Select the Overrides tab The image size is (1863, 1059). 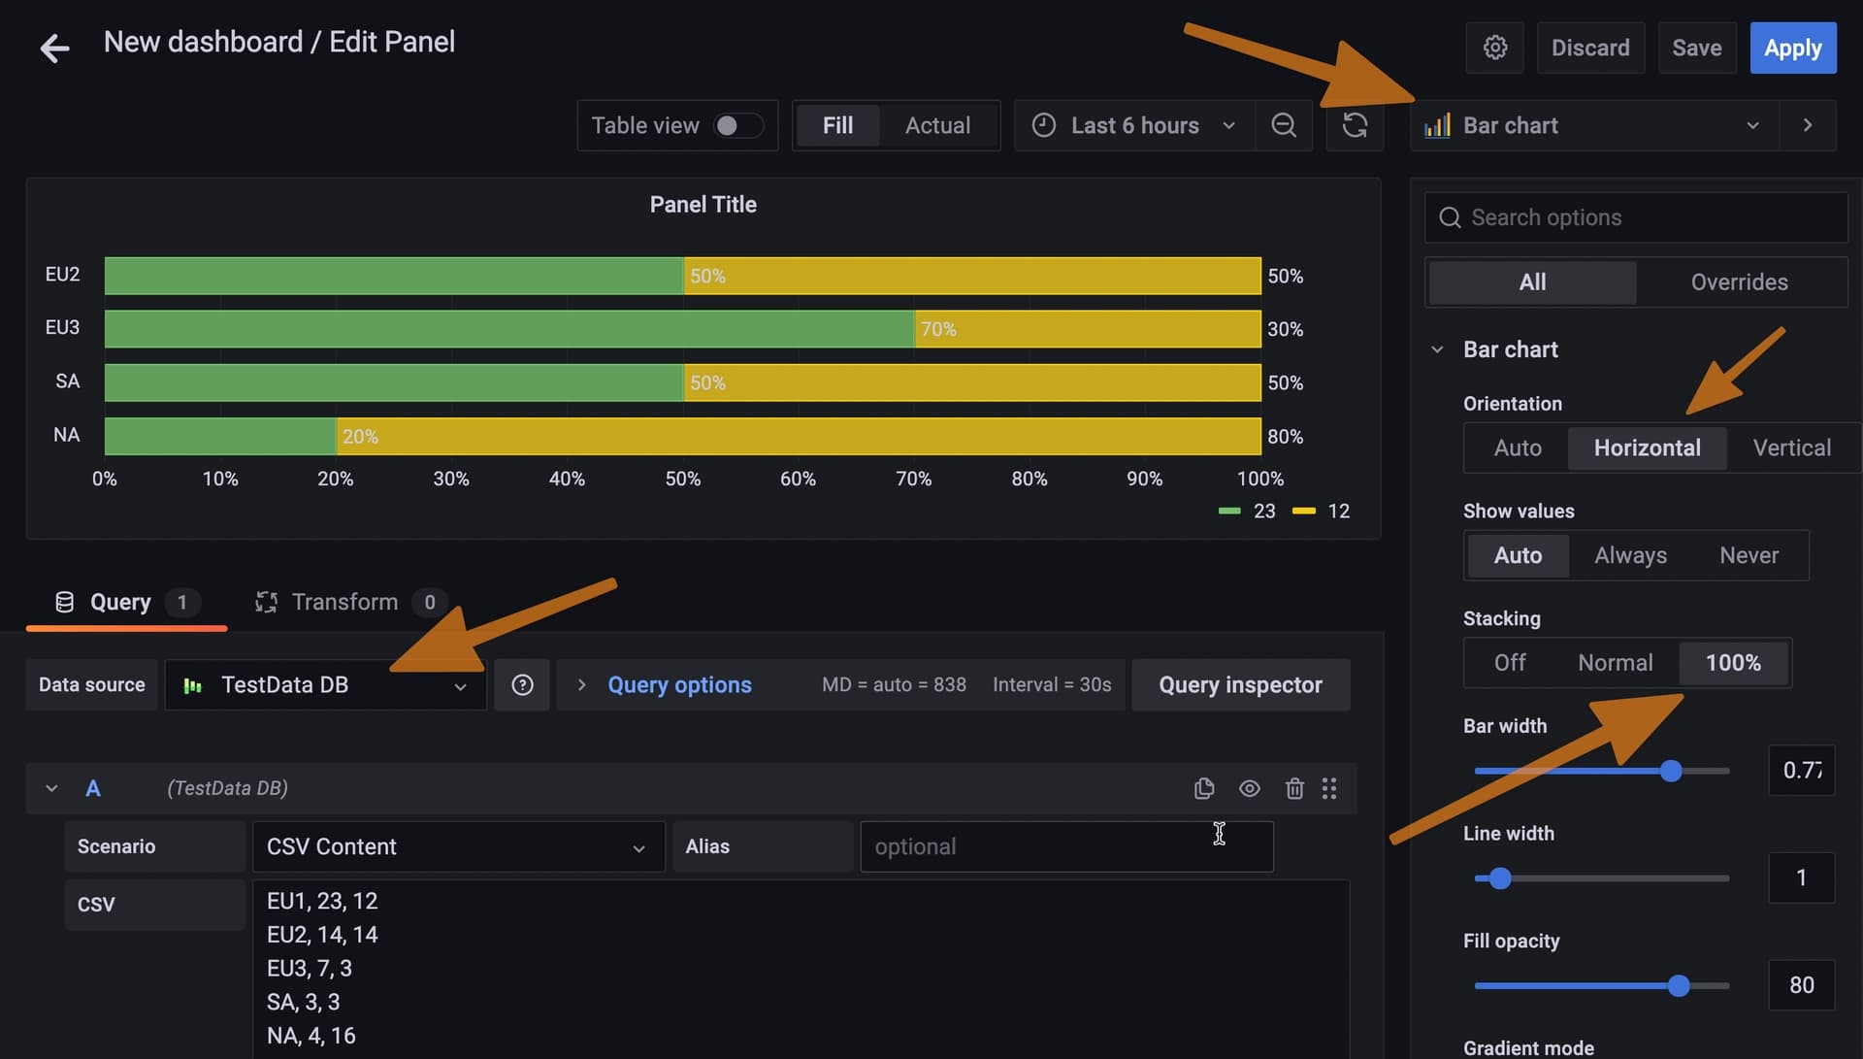pyautogui.click(x=1739, y=282)
